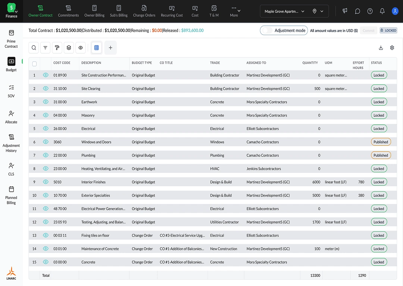
Task: Click 'Jenkins Subcontractors' cell
Action: (264, 169)
